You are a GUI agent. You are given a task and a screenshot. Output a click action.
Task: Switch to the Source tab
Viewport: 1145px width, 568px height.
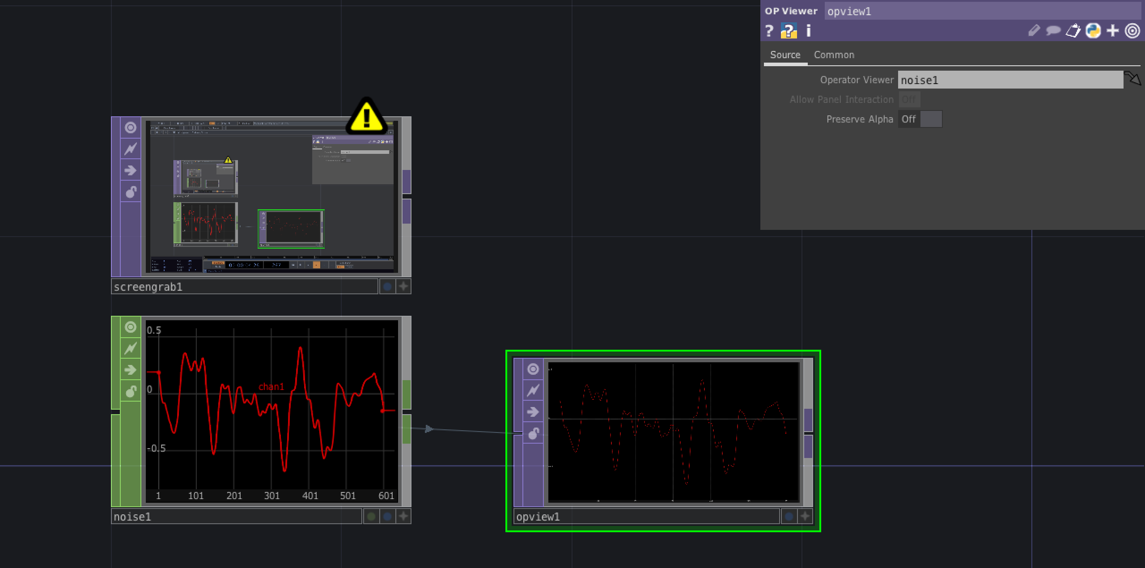click(x=785, y=55)
